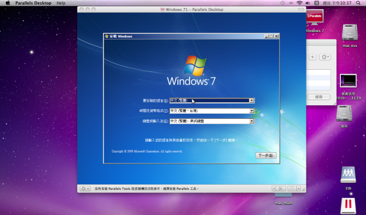366x215 pixels.
Task: Click the Parallels Tools status message
Action: (x=146, y=189)
